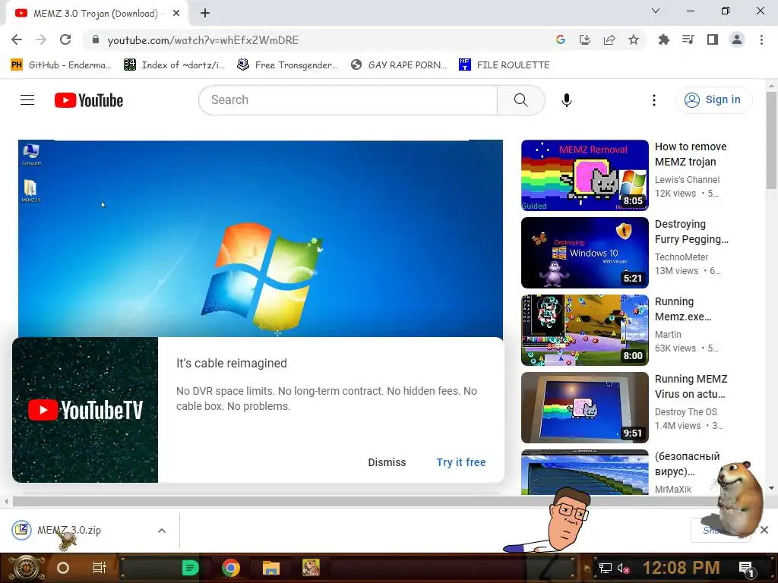Dismiss the YouTube TV promo
The width and height of the screenshot is (778, 583).
(387, 462)
